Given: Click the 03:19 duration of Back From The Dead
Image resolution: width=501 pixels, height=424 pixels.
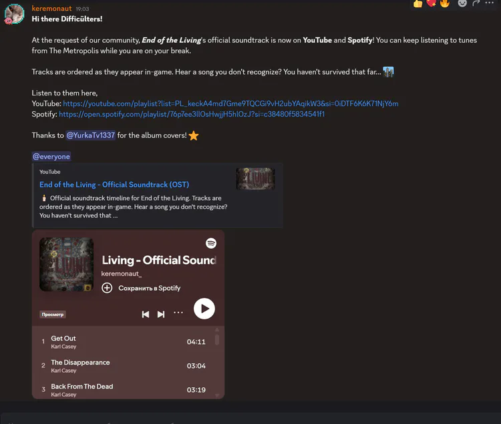Looking at the screenshot, I should coord(196,389).
